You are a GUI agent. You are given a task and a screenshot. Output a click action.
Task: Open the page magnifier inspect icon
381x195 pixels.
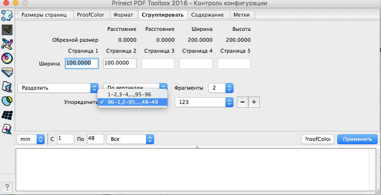[7, 86]
